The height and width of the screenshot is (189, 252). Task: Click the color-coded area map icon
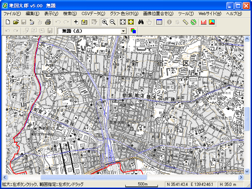tap(212, 22)
